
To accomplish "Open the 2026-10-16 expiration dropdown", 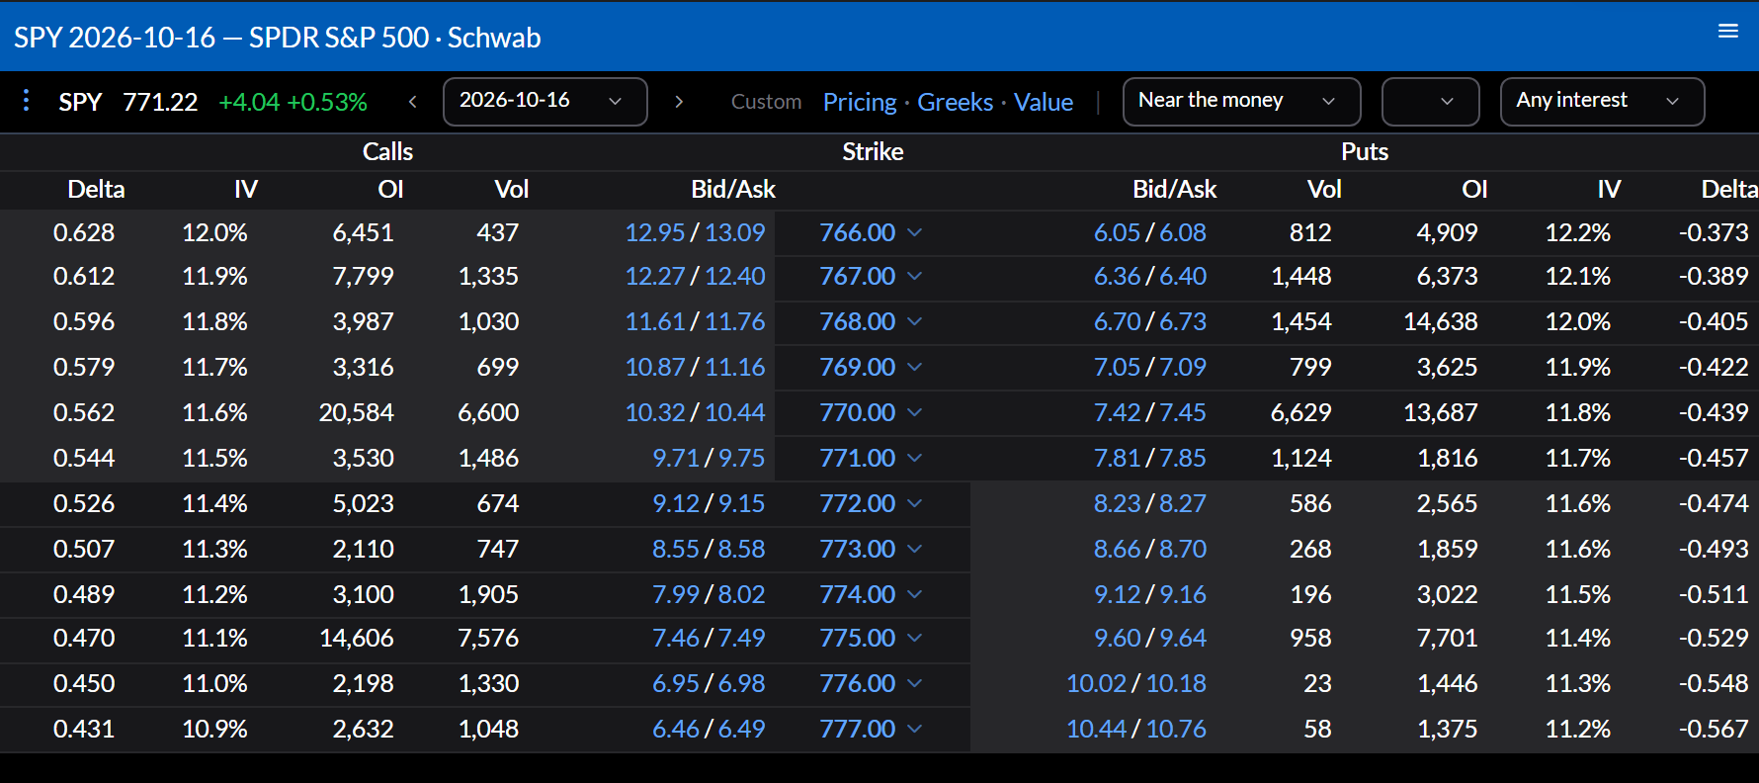I will coord(545,101).
